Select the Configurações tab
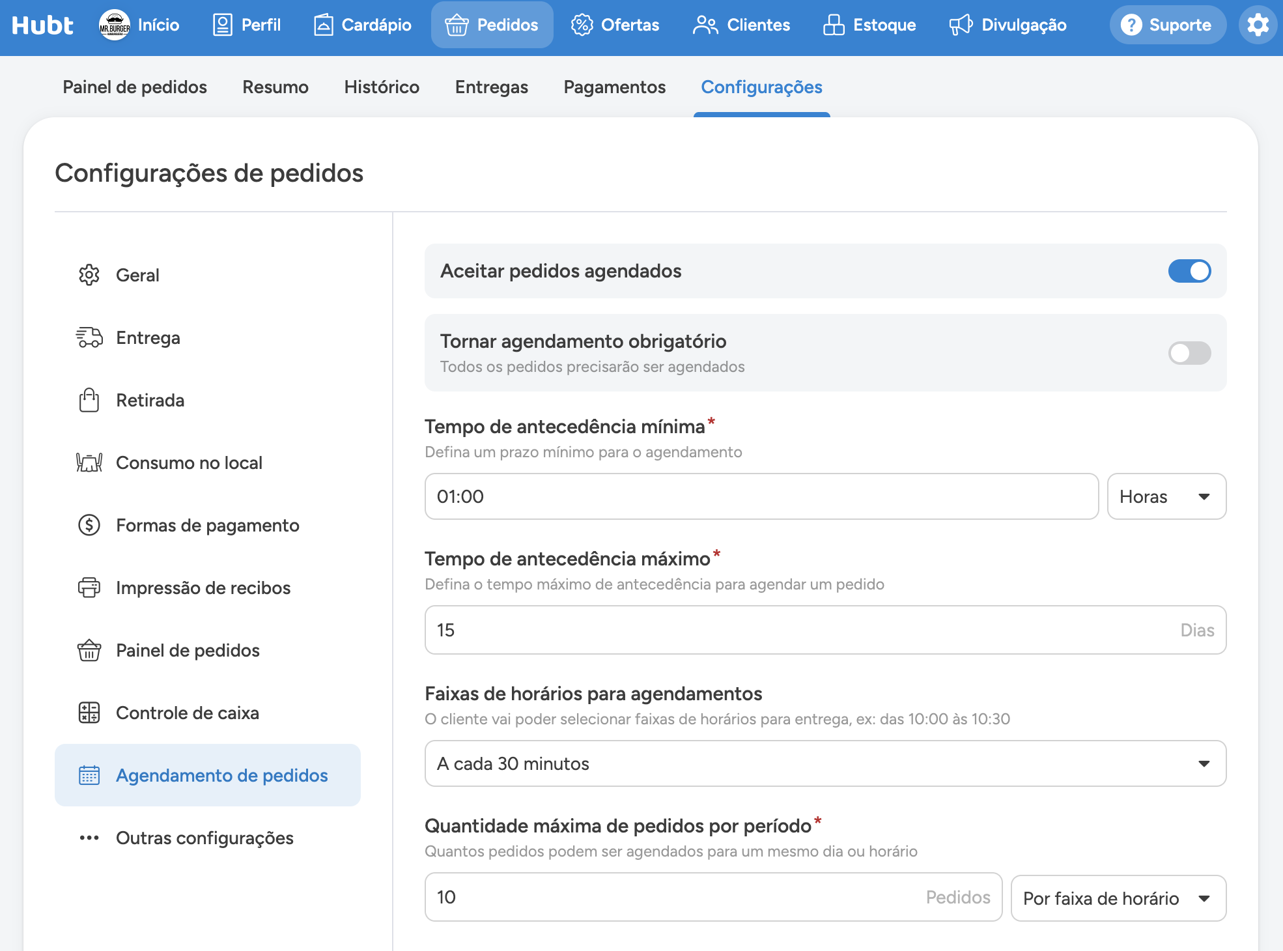This screenshot has height=951, width=1283. [x=761, y=87]
